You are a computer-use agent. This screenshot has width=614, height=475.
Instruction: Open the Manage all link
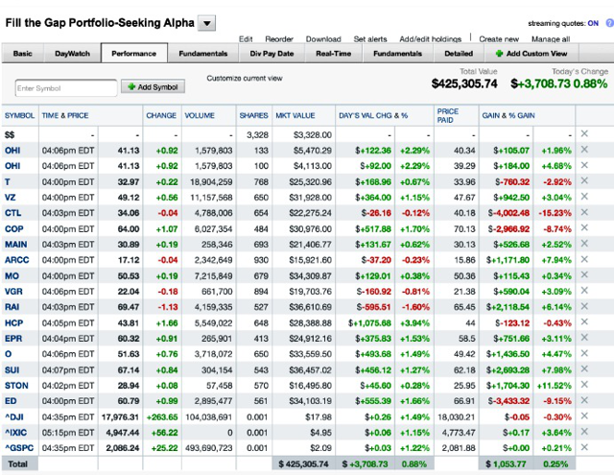pyautogui.click(x=550, y=39)
